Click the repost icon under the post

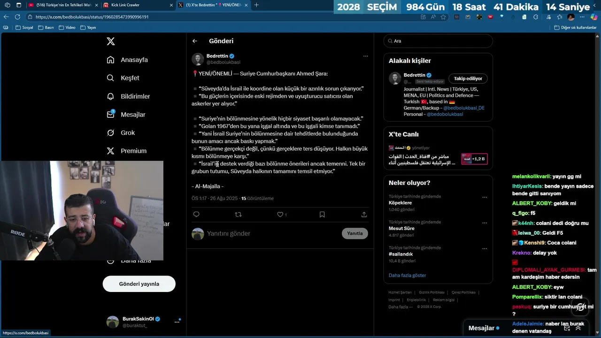tap(238, 215)
